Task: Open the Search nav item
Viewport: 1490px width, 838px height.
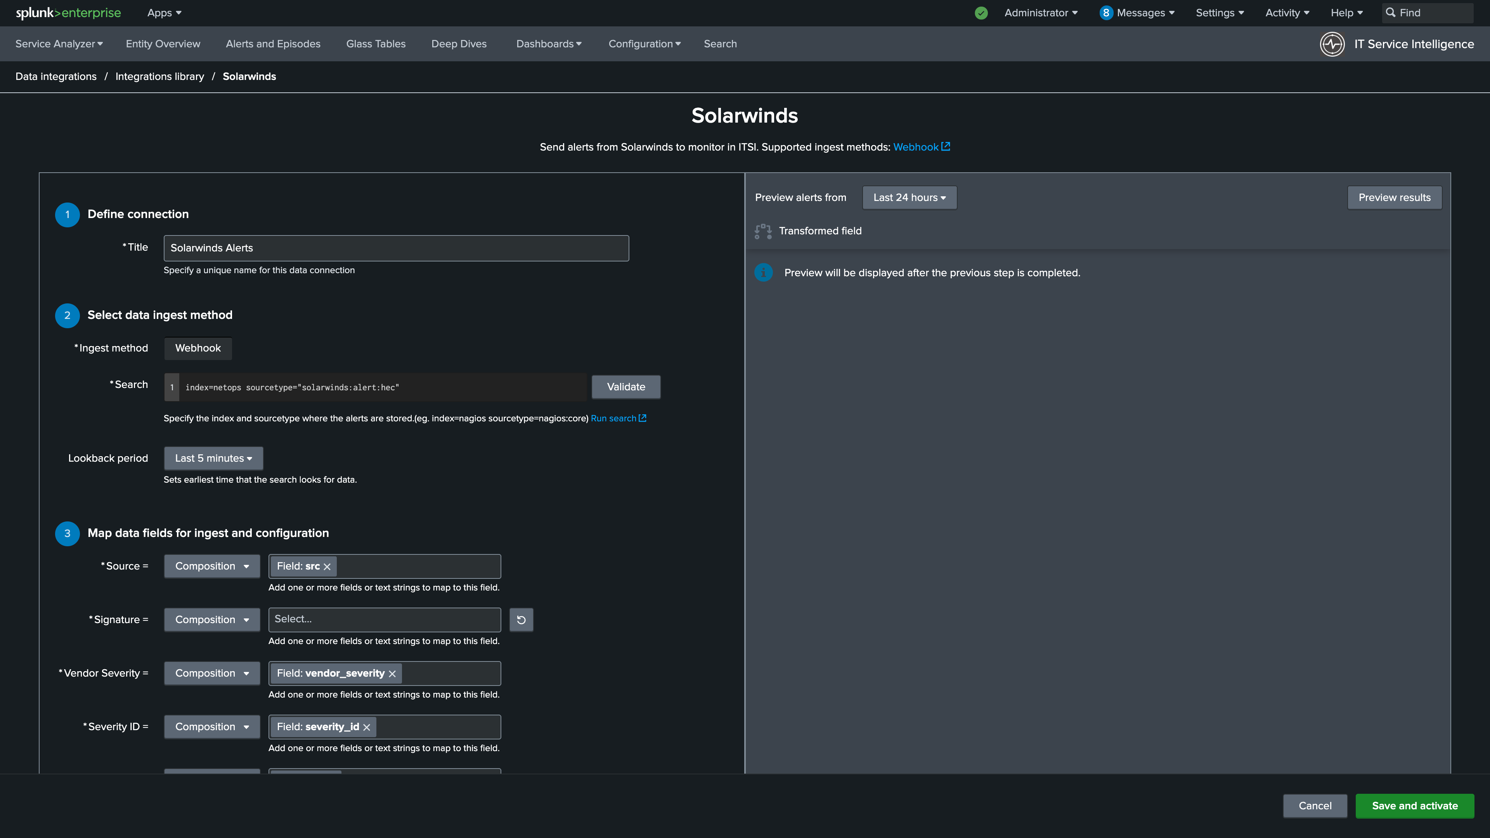Action: [720, 44]
